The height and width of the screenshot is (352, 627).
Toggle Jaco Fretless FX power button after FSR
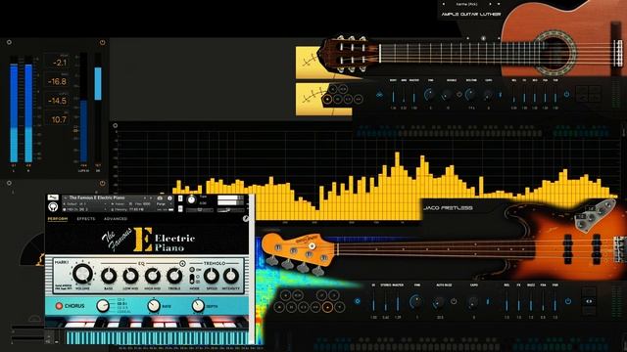coord(568,301)
